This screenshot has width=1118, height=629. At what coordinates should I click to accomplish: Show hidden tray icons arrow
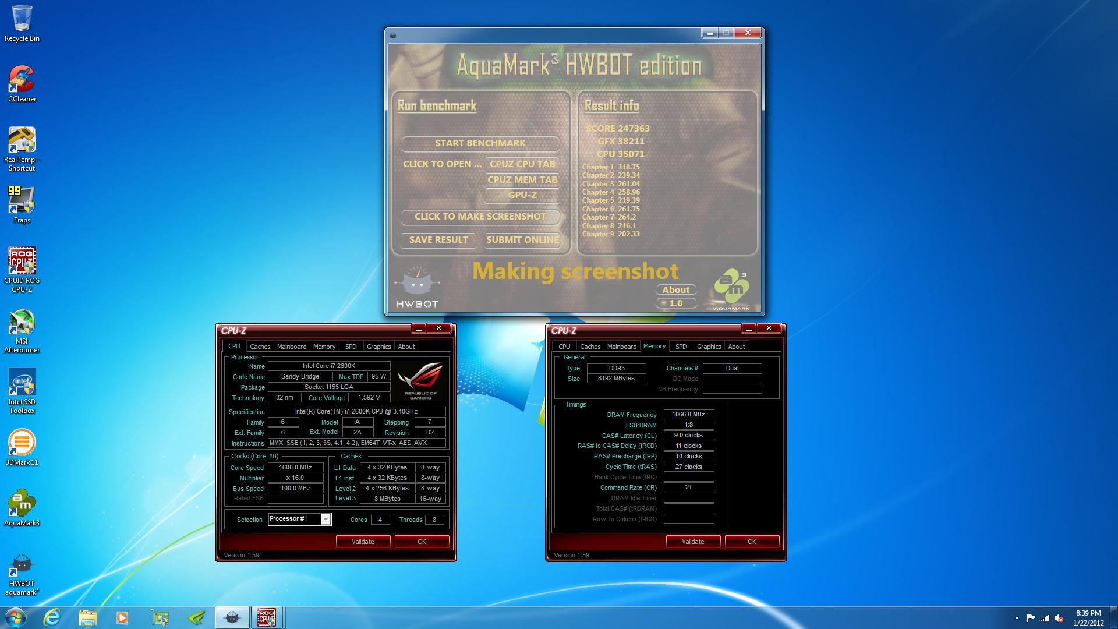coord(1017,618)
